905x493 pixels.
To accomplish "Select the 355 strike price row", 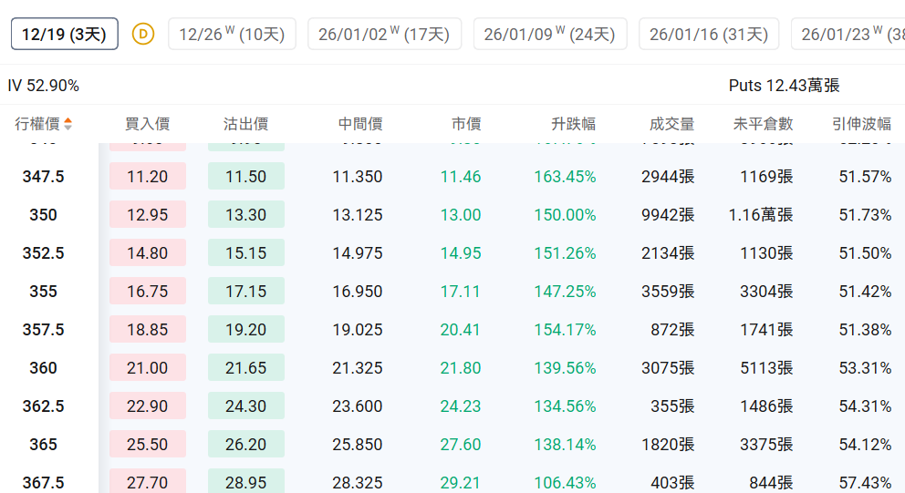I will click(43, 292).
